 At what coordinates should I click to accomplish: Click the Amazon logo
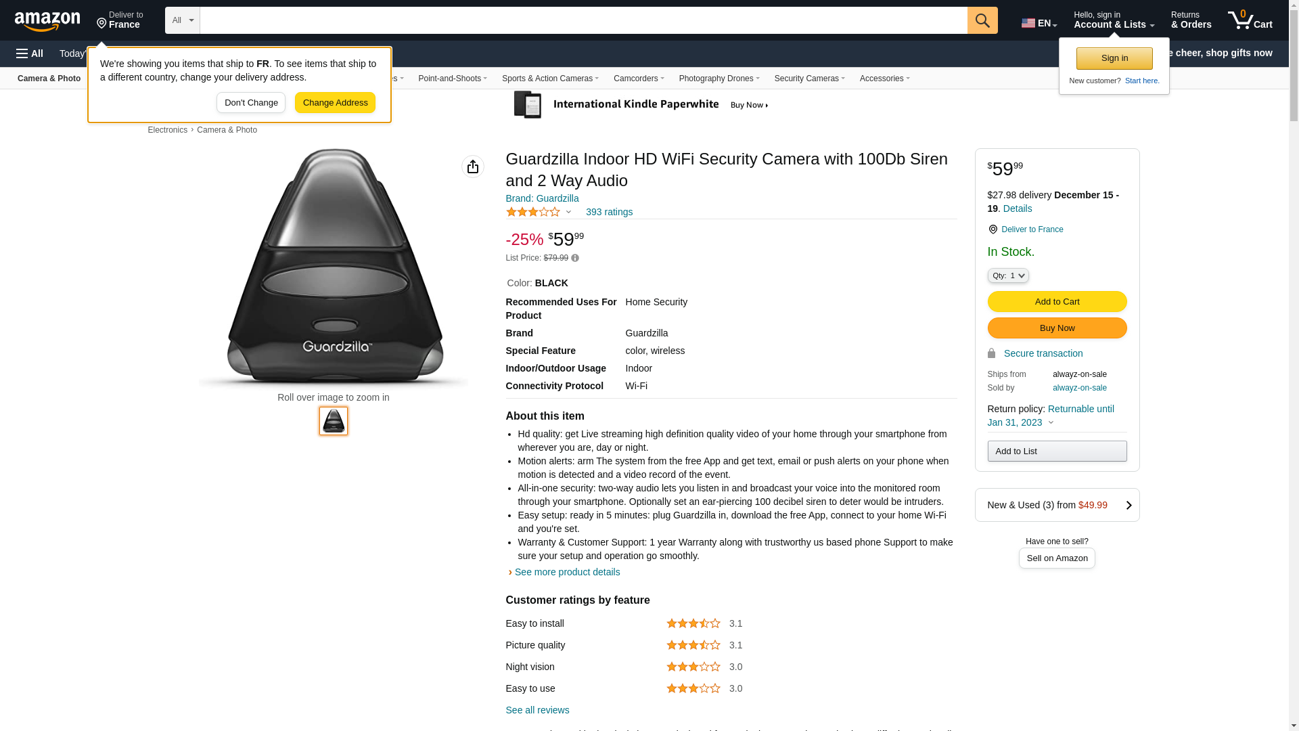click(47, 21)
